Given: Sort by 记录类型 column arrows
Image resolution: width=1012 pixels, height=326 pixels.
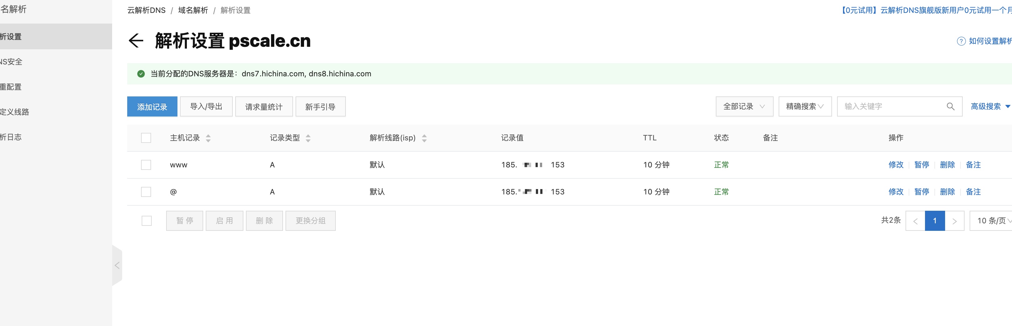Looking at the screenshot, I should (308, 138).
